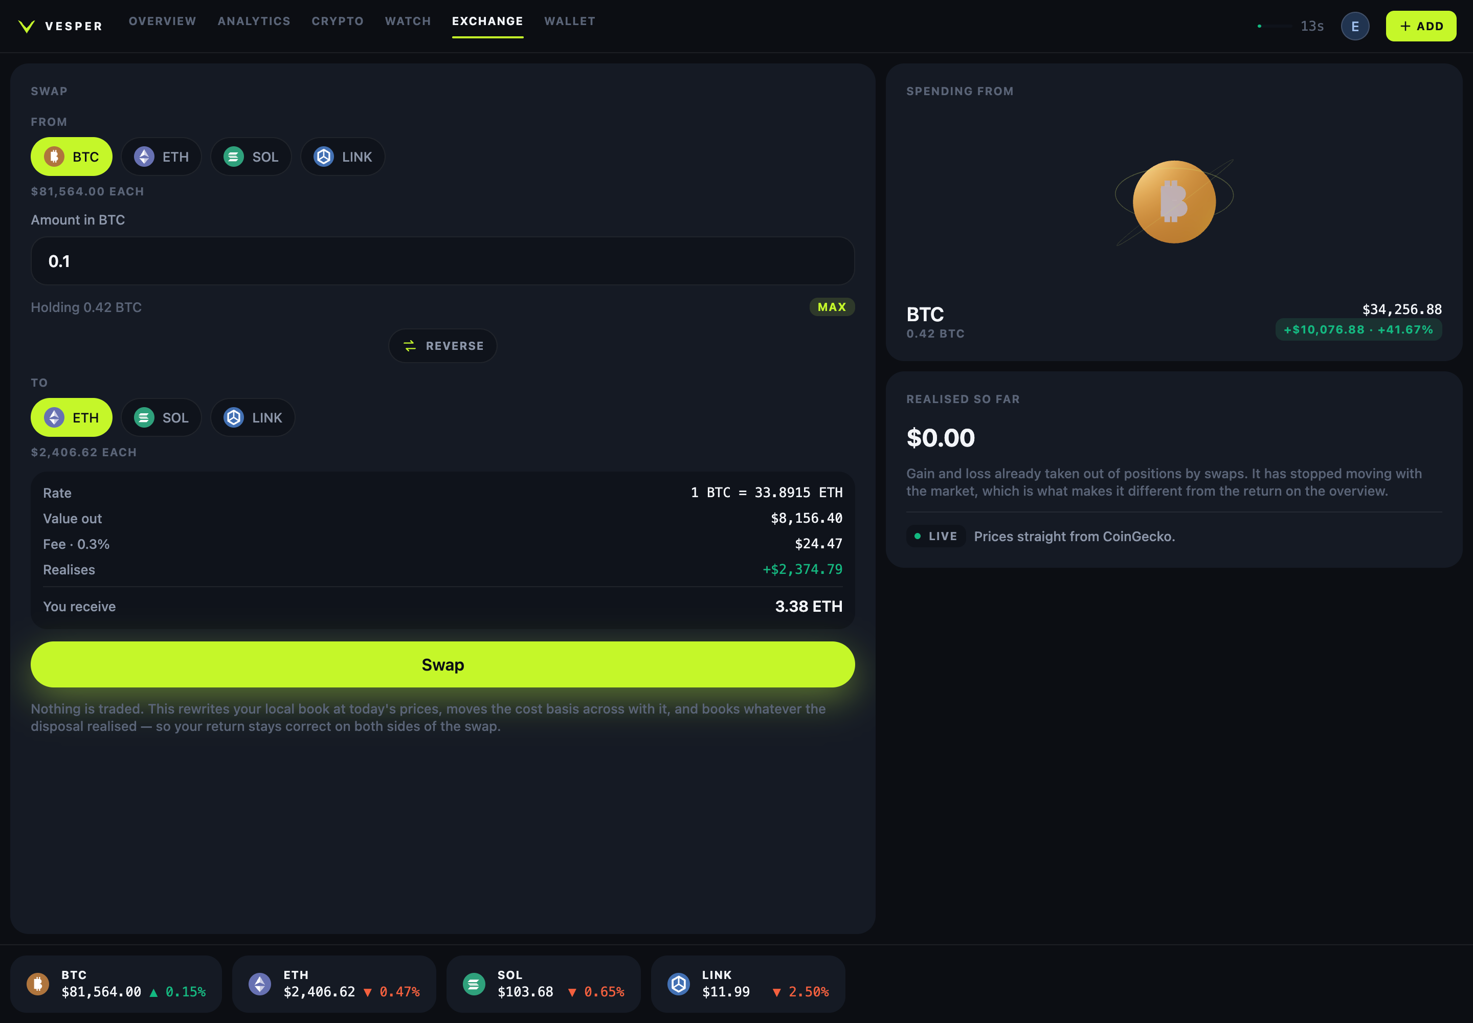Go to the Crypto tab
This screenshot has width=1473, height=1023.
coord(338,21)
